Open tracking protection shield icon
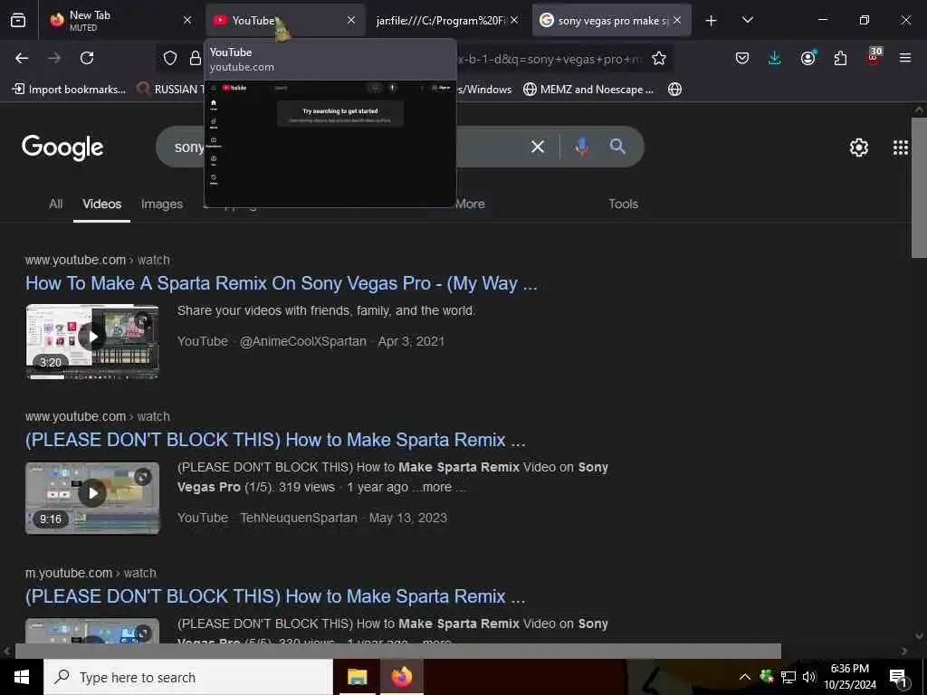The width and height of the screenshot is (927, 695). click(x=170, y=58)
